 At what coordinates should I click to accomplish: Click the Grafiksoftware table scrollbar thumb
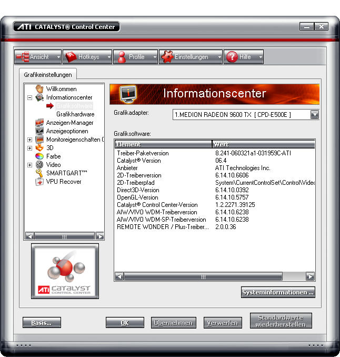pos(203,276)
